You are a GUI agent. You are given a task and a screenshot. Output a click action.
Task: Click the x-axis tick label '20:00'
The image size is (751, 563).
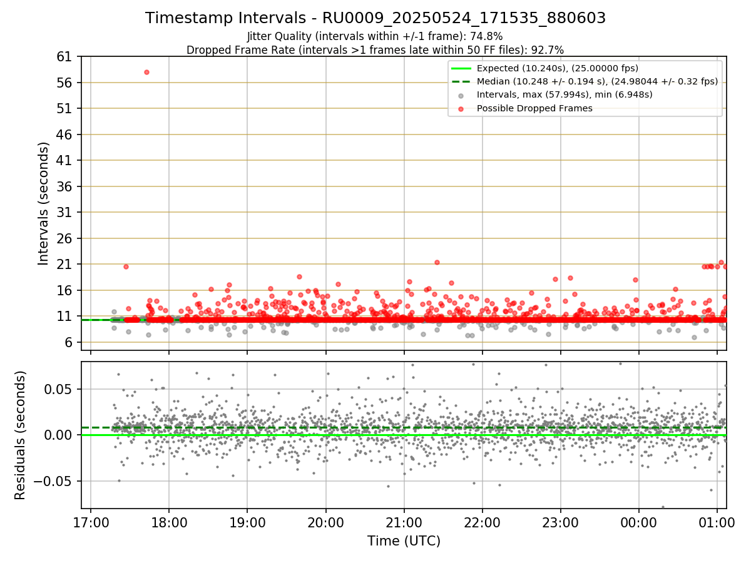pyautogui.click(x=325, y=522)
